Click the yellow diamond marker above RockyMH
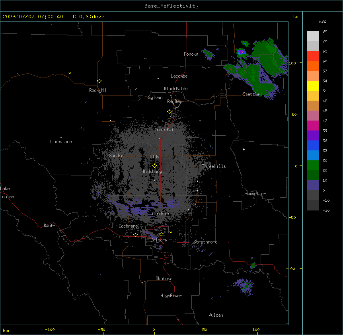The width and height of the screenshot is (343, 335). click(x=99, y=81)
